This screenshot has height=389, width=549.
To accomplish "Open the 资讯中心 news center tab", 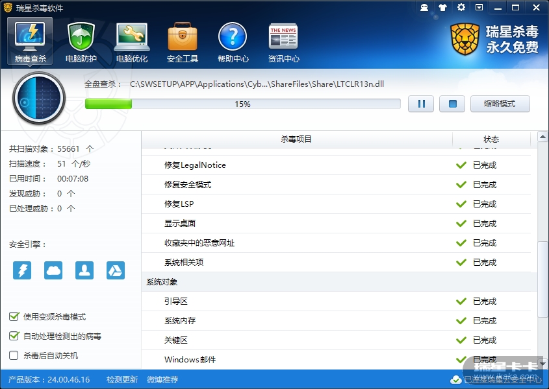I will click(284, 42).
